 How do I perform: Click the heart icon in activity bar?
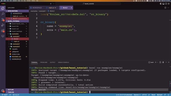pyautogui.click(x=3, y=36)
